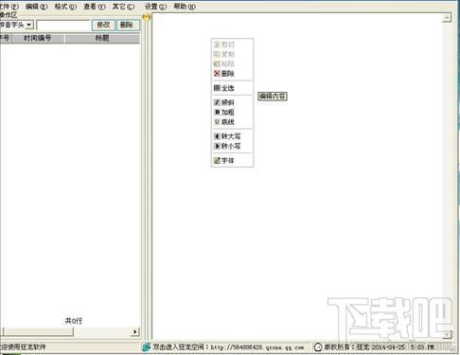Viewport: 460px width, 355px height.
Task: Click the 倾斜 italic icon
Action: (217, 102)
